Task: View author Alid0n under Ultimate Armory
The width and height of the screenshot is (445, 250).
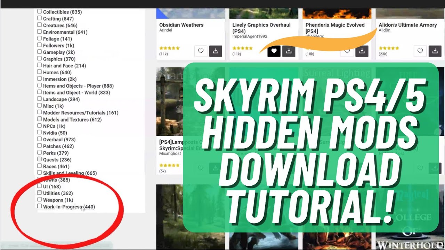Action: 385,31
